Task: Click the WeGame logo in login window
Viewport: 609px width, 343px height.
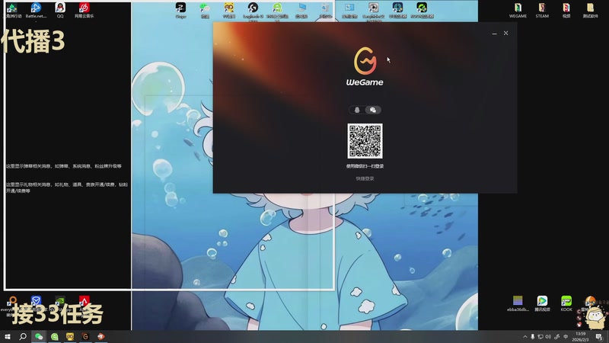Action: click(x=365, y=66)
